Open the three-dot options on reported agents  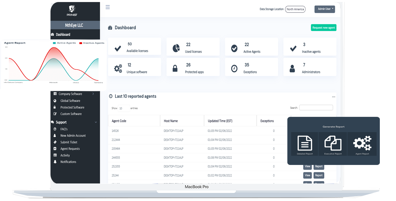(x=333, y=97)
